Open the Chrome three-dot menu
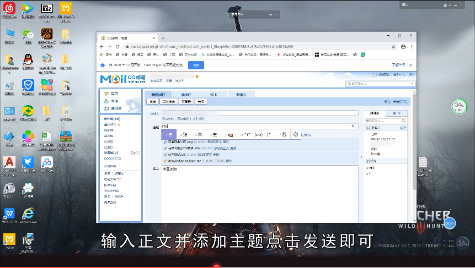 click(x=411, y=47)
